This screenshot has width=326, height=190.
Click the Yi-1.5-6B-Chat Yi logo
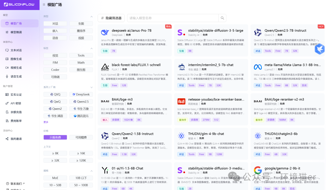tap(105, 170)
